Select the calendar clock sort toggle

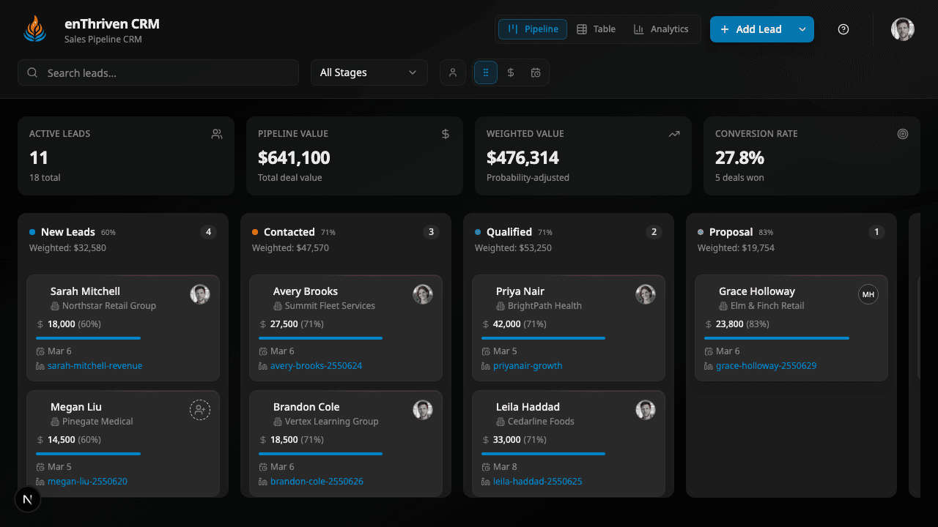coord(536,72)
